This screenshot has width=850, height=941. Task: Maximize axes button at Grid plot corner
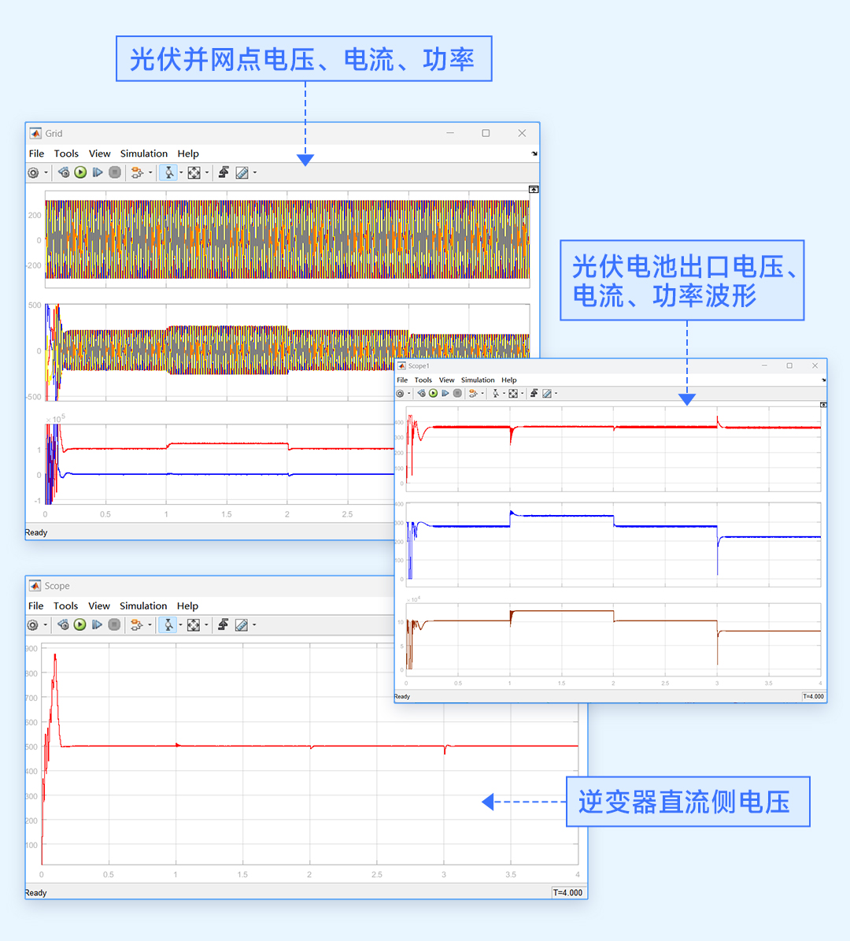tap(534, 189)
